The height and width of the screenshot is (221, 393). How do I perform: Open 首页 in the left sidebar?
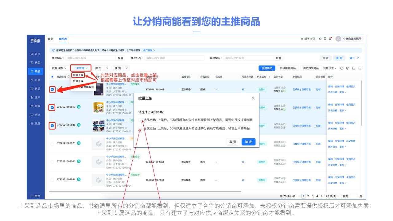point(36,54)
